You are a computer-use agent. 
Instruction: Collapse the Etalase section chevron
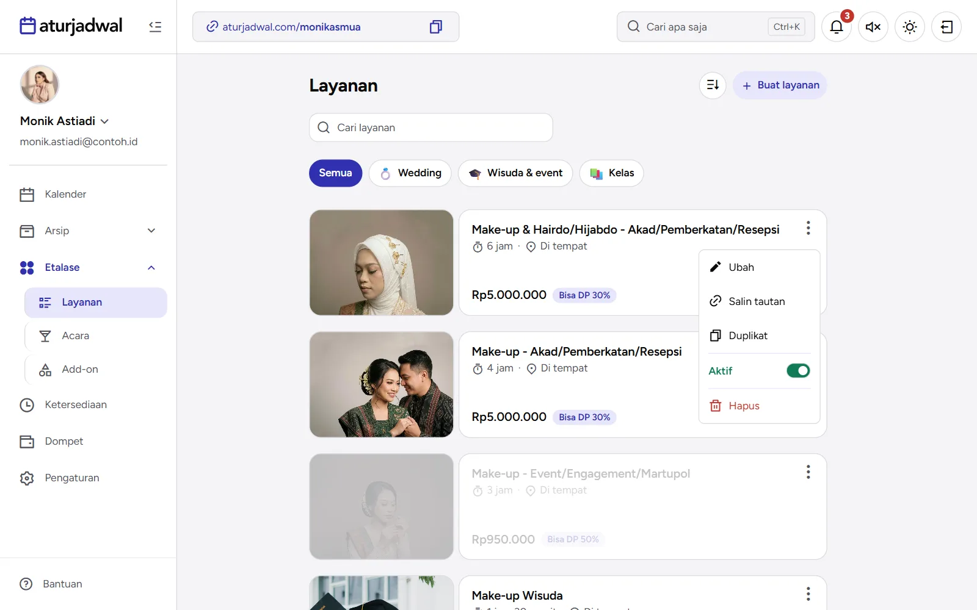[151, 267]
